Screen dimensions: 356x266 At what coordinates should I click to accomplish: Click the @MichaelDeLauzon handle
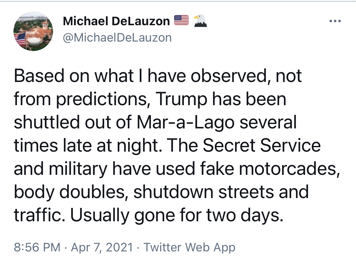(117, 38)
